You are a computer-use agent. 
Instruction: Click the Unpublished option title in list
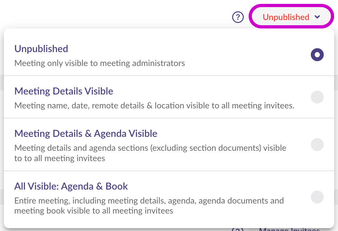click(41, 49)
